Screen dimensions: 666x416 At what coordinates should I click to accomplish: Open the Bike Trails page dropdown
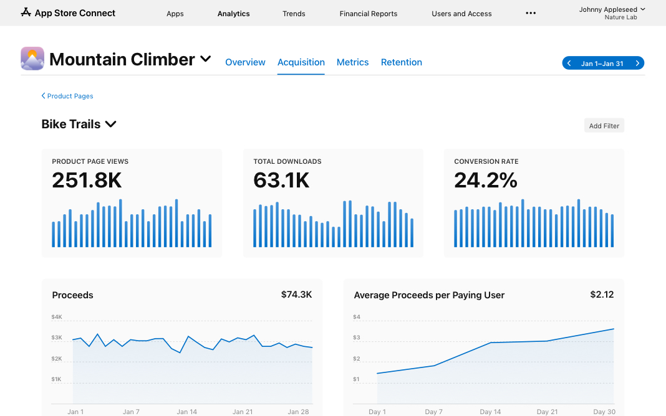pyautogui.click(x=111, y=124)
